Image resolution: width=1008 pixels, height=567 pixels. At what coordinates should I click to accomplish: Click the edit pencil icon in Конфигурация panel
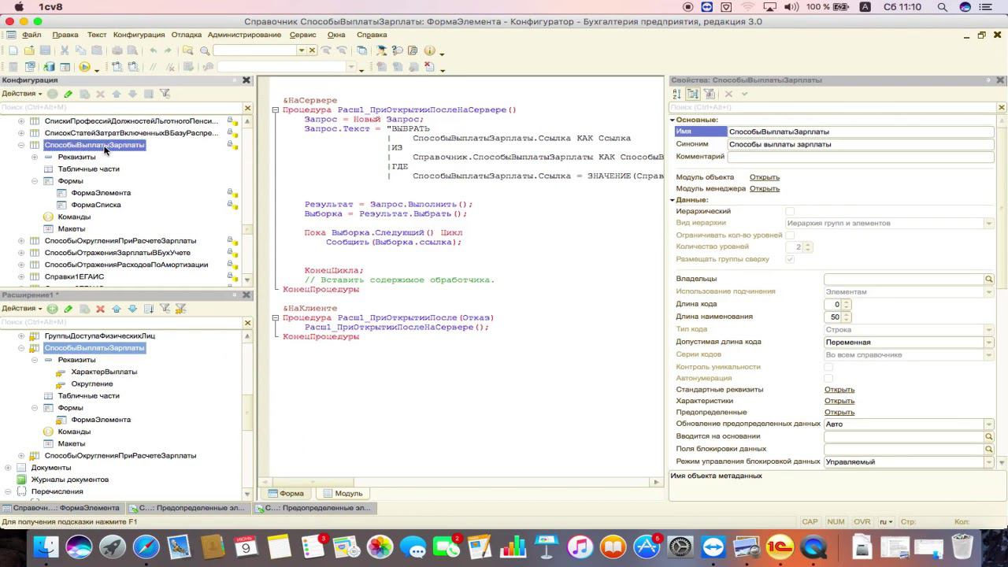click(68, 94)
